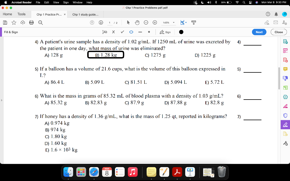Open the notifications bell
Image resolution: width=290 pixels, height=181 pixels.
point(276,14)
